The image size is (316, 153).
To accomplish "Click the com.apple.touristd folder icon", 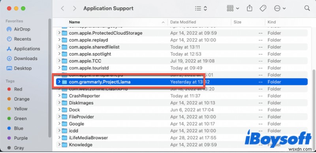I will 64,68.
